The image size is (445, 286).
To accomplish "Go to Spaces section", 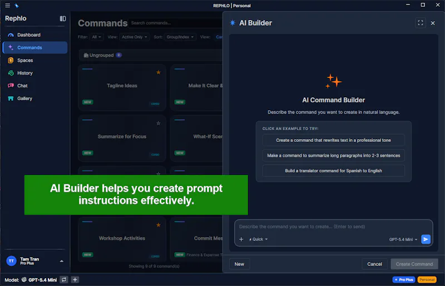I will pos(35,60).
